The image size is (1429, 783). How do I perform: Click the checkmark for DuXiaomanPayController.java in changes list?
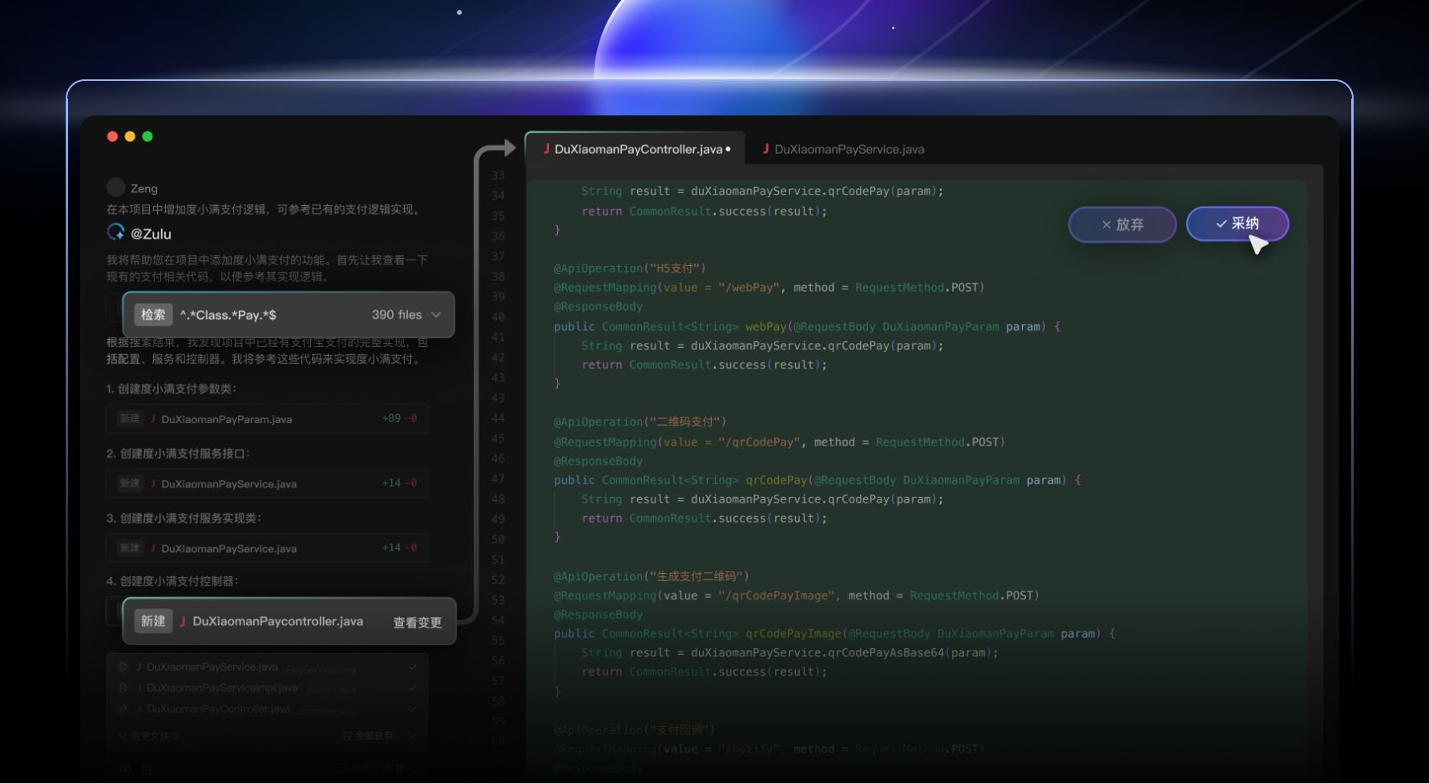[413, 708]
